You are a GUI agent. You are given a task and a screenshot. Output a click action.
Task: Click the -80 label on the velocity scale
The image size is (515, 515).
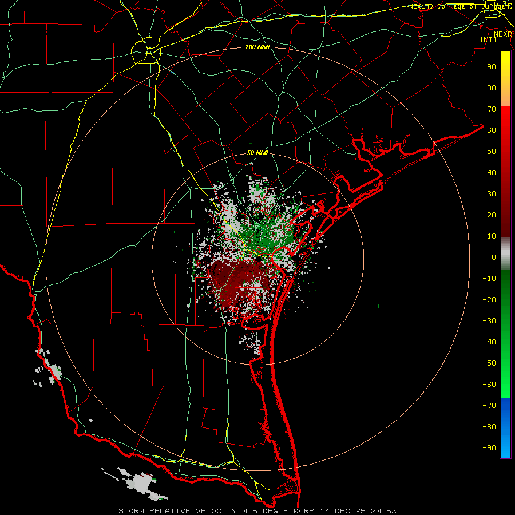click(489, 427)
